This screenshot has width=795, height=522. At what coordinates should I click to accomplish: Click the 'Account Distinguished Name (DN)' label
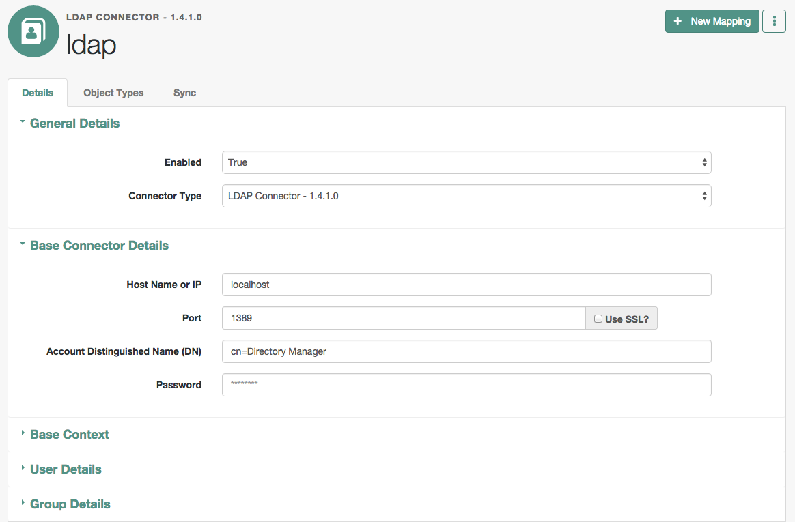tap(124, 351)
